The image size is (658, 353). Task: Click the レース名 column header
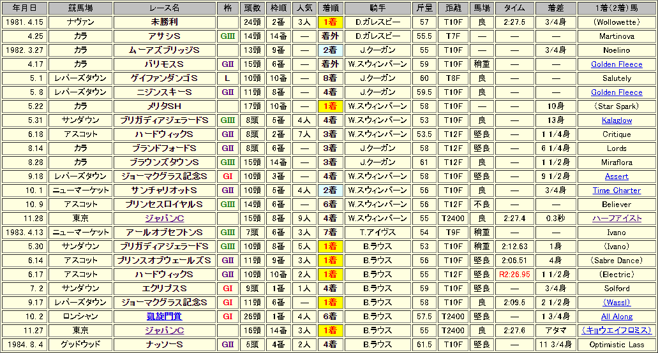165,8
